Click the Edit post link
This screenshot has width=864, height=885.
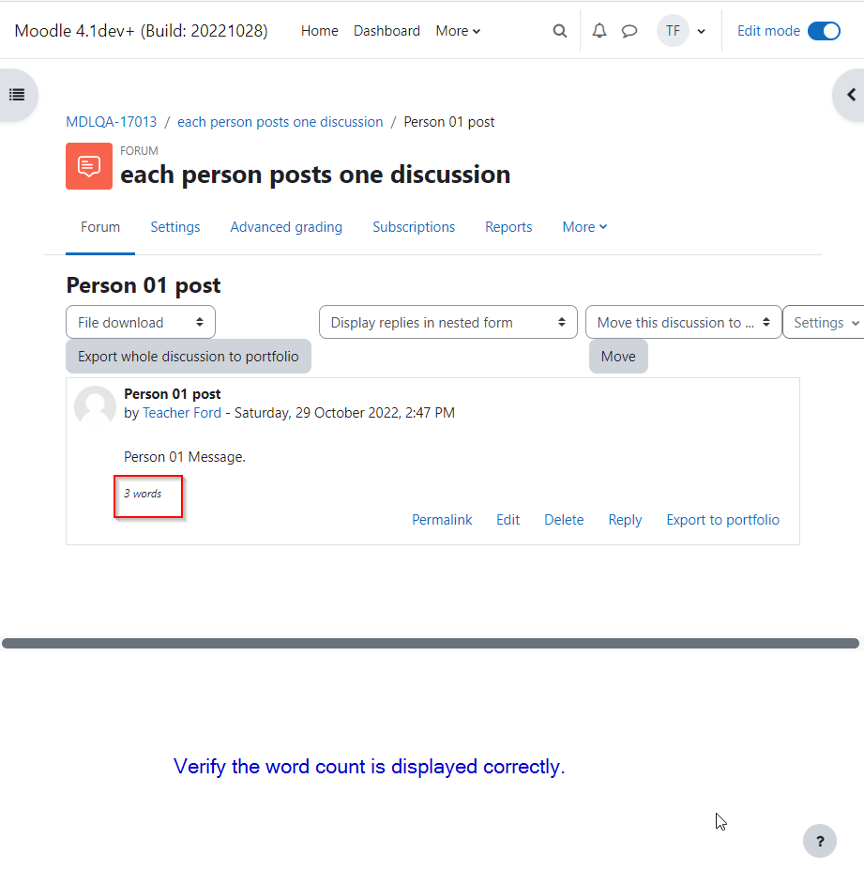pyautogui.click(x=508, y=520)
